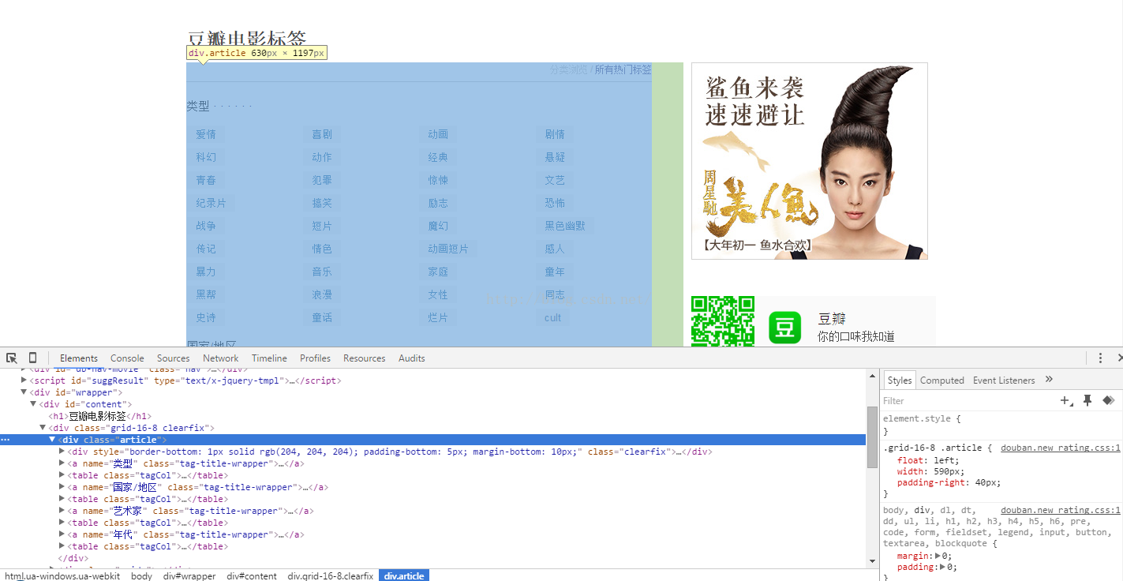Image resolution: width=1123 pixels, height=581 pixels.
Task: Open the DevTools three-dot customize menu
Action: click(x=1100, y=358)
